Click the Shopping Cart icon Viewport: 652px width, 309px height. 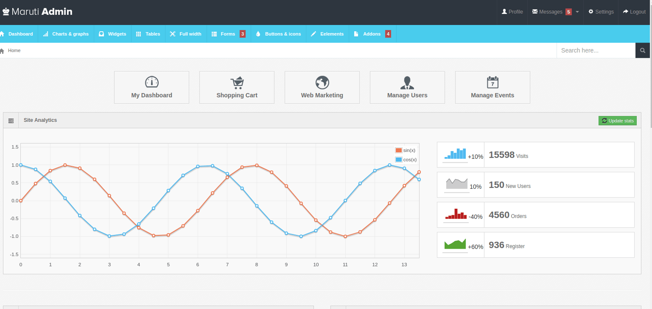[x=237, y=82]
